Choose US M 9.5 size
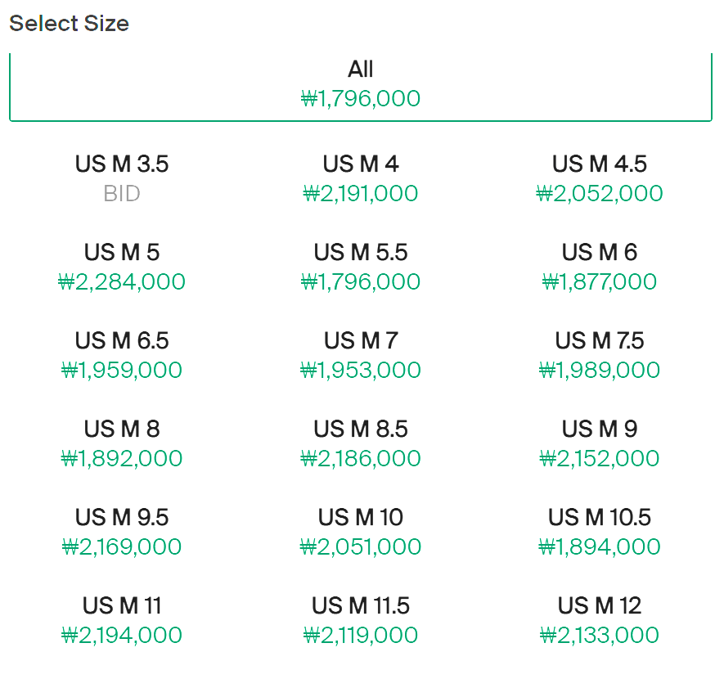Screen dimensions: 715x679 [x=122, y=532]
